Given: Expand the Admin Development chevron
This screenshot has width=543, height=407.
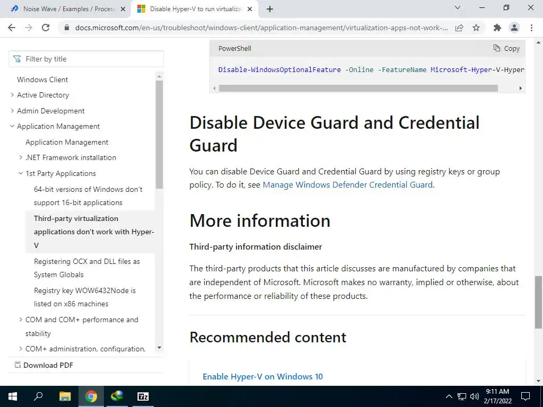Looking at the screenshot, I should (12, 111).
